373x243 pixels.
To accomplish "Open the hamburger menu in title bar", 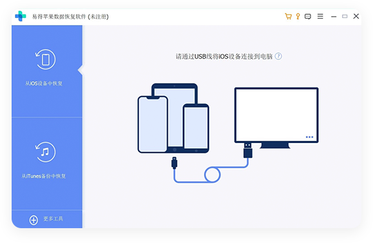I will click(320, 16).
